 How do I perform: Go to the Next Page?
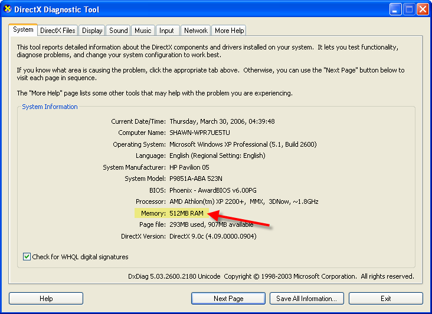pyautogui.click(x=228, y=298)
